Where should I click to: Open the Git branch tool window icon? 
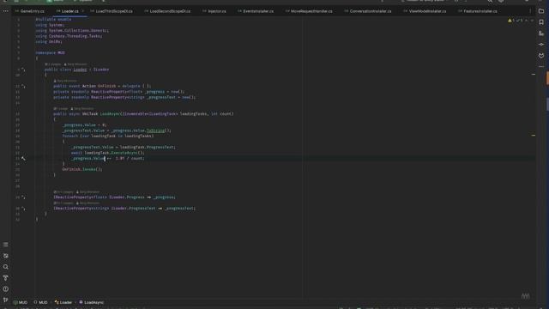(x=6, y=300)
